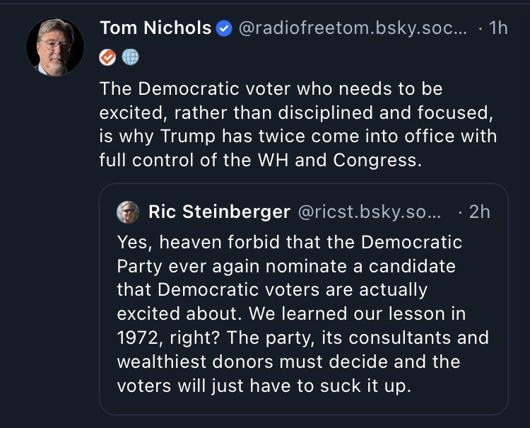
Task: Click the 'suck it up' closing line
Action: tap(265, 386)
